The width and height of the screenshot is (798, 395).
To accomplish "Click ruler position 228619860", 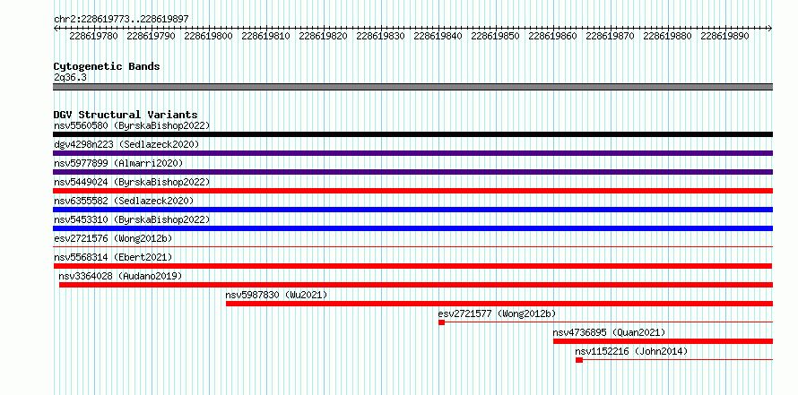I will click(x=552, y=36).
